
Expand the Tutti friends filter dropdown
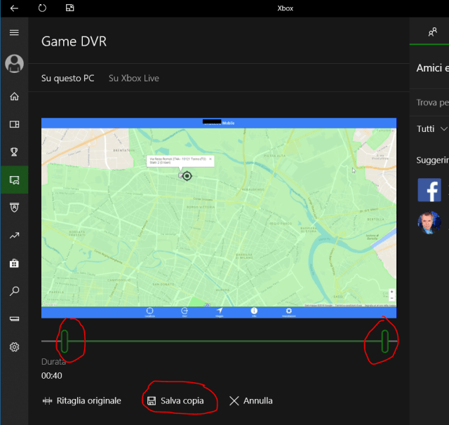431,129
